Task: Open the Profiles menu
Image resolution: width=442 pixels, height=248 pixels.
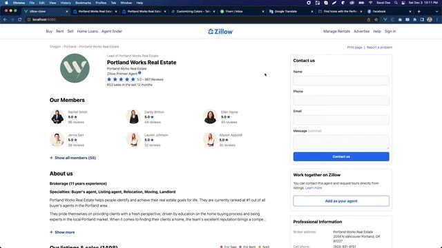Action: (x=101, y=3)
